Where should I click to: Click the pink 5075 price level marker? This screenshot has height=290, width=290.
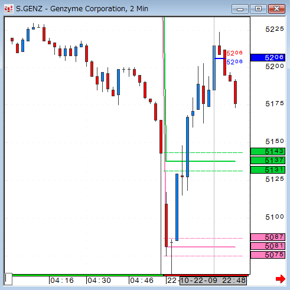pos(268,255)
